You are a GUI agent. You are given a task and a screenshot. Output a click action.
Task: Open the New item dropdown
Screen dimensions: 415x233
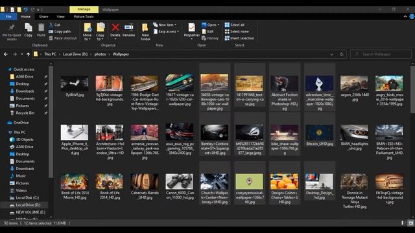click(165, 25)
